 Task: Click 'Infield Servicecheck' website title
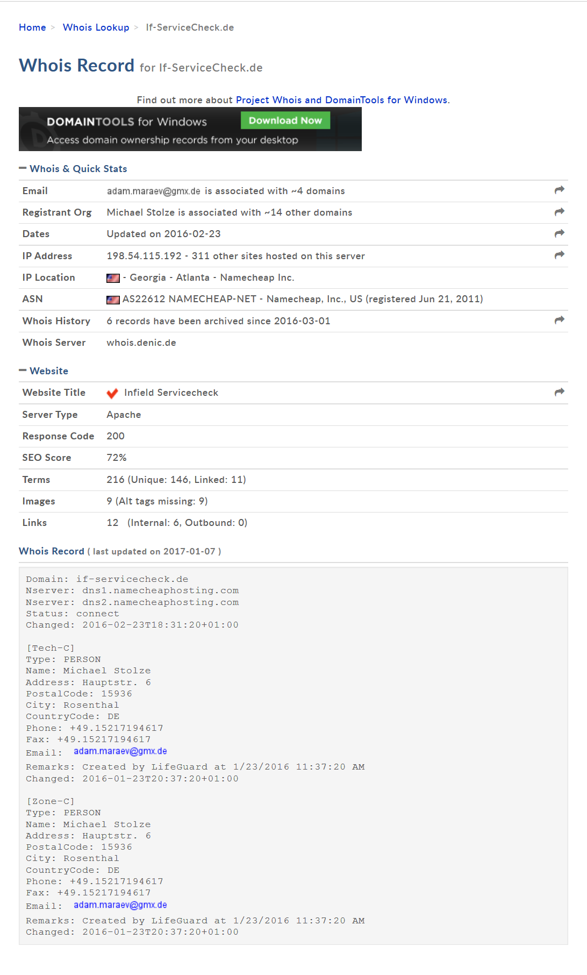tap(171, 393)
